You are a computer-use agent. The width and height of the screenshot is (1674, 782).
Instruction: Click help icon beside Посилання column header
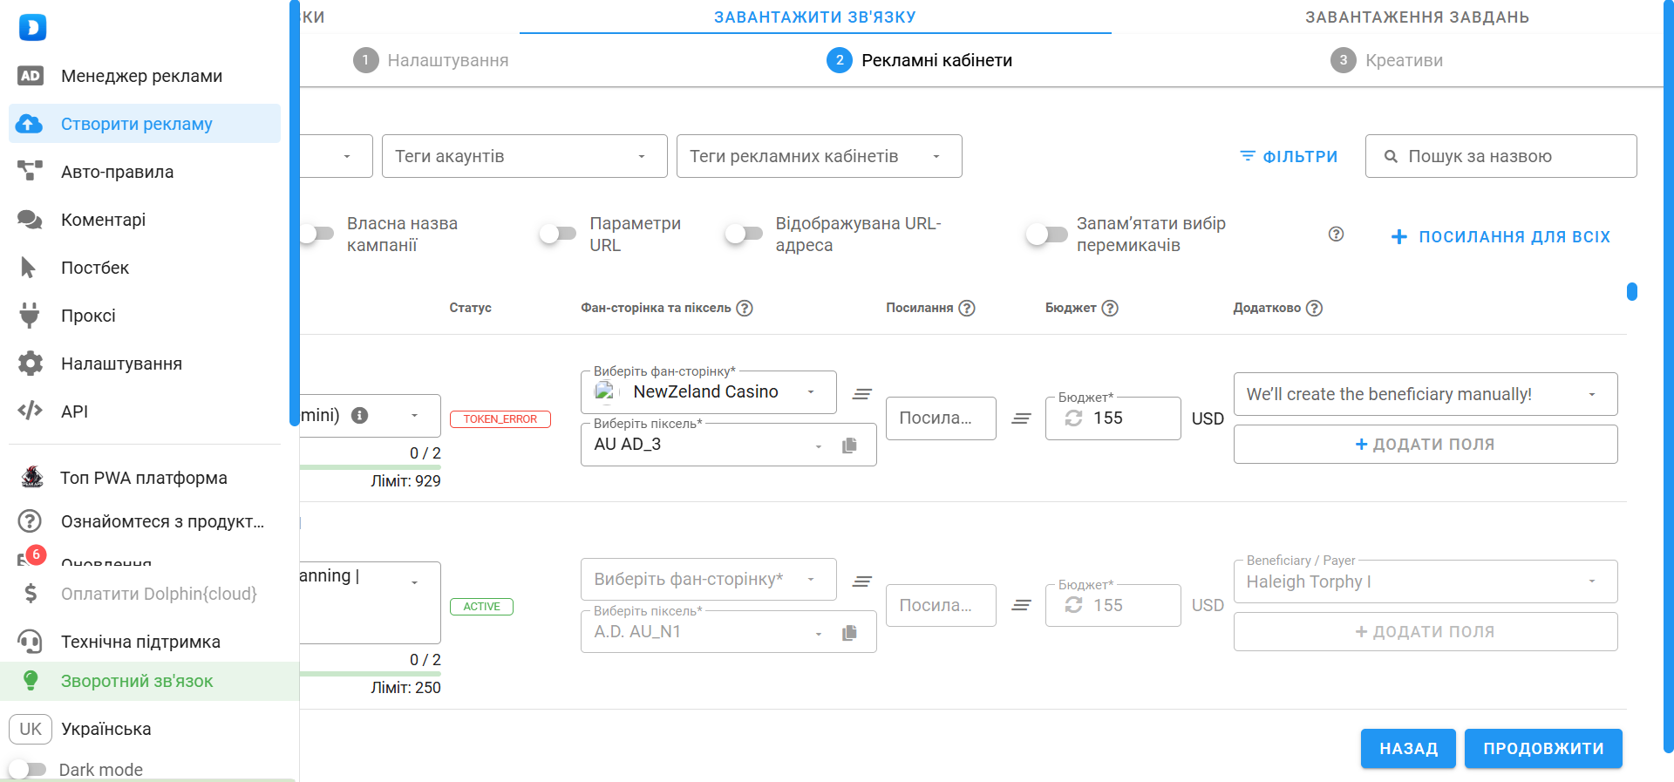tap(967, 308)
